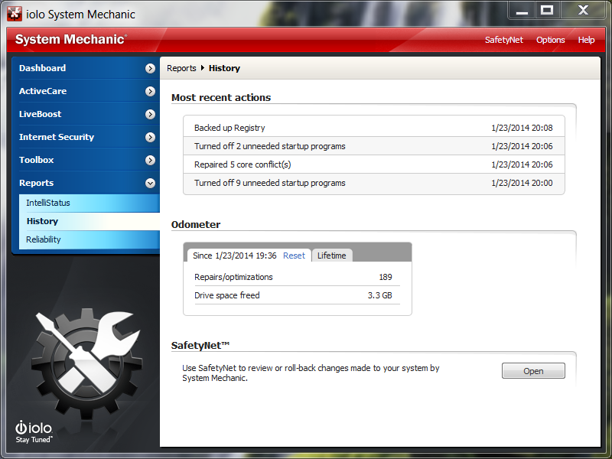Viewport: 612px width, 459px height.
Task: Reset the odometer counter
Action: pyautogui.click(x=294, y=256)
